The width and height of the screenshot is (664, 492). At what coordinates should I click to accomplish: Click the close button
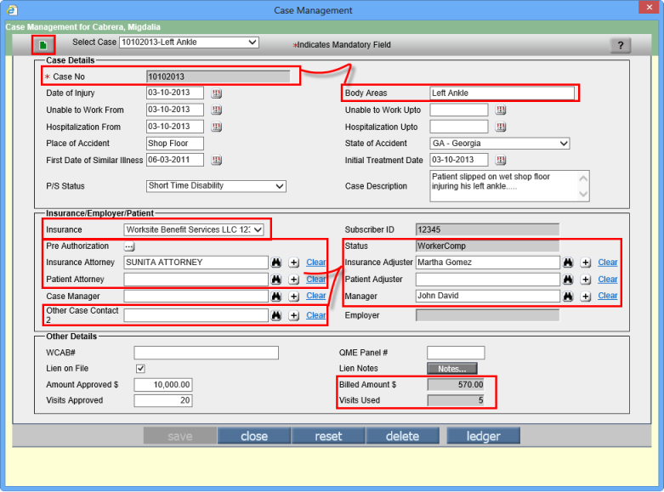click(254, 436)
